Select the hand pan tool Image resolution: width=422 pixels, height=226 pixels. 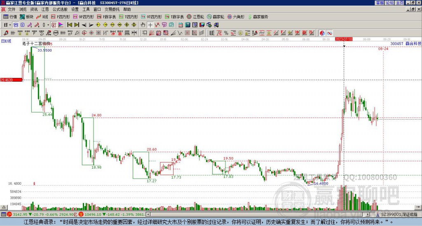(143, 25)
